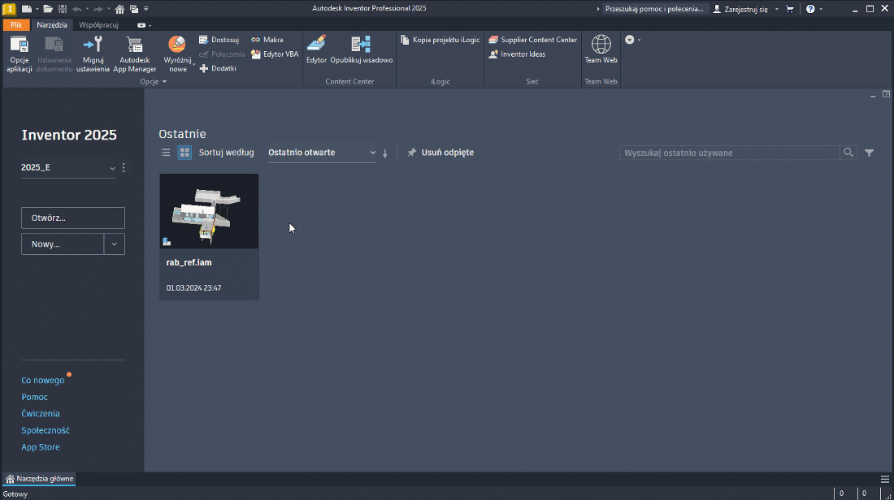Open the Plik file menu
Image resolution: width=894 pixels, height=500 pixels.
pyautogui.click(x=16, y=25)
